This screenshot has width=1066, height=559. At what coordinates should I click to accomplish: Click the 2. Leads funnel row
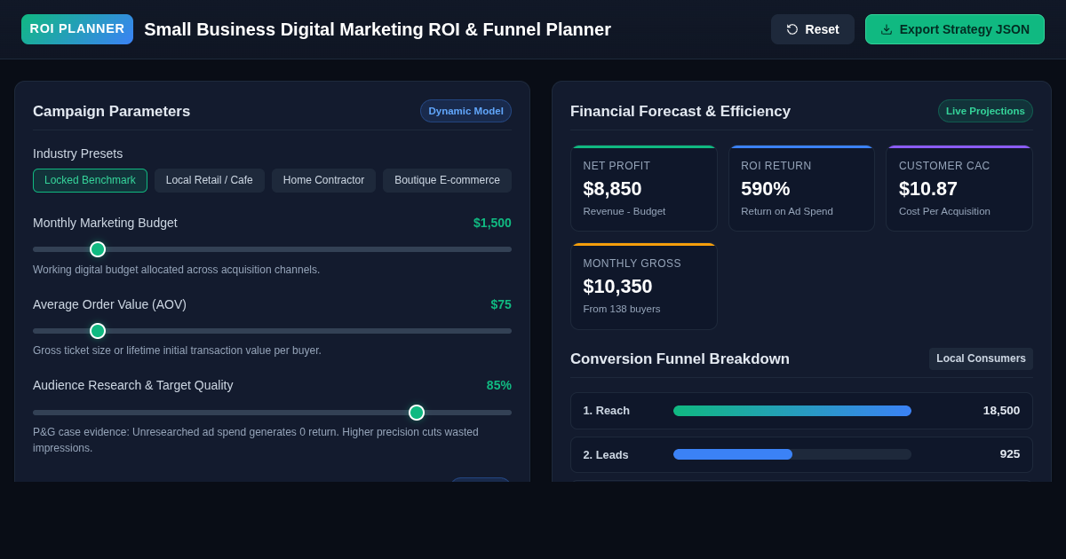(x=801, y=454)
